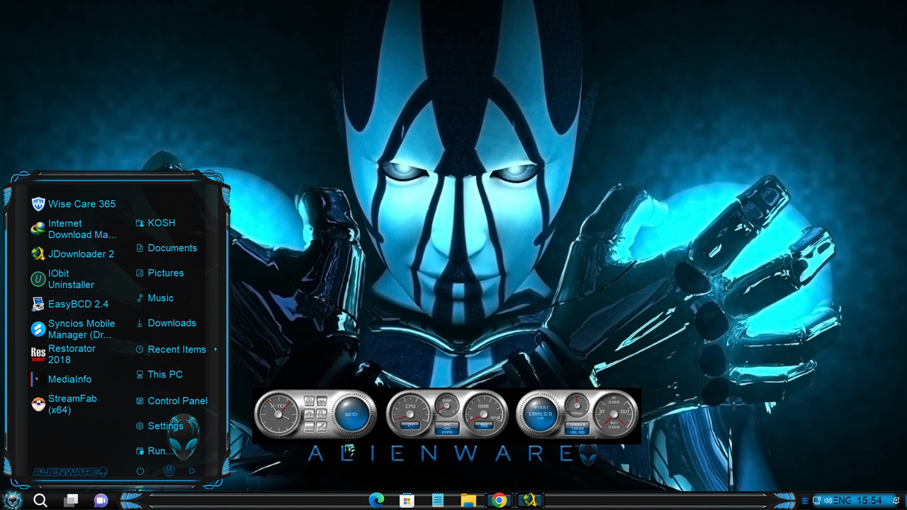Viewport: 907px width, 510px height.
Task: Switch input language ENG
Action: tap(842, 501)
